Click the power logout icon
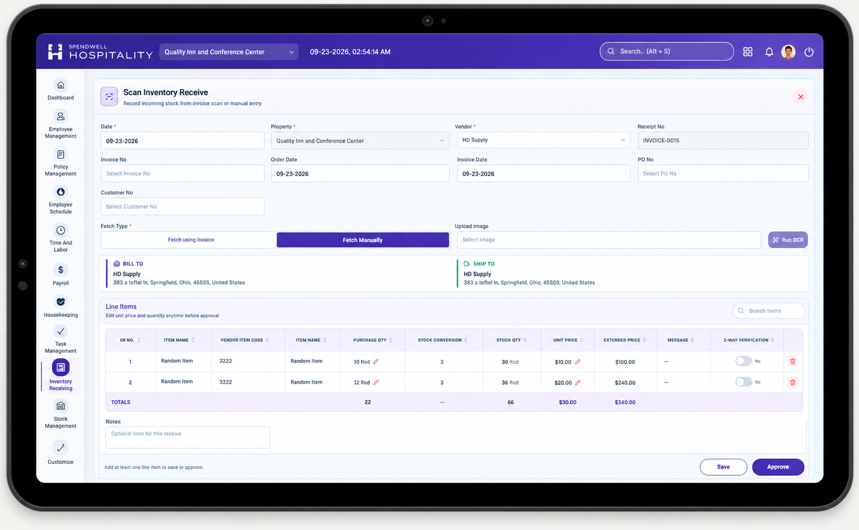This screenshot has height=530, width=859. point(809,52)
